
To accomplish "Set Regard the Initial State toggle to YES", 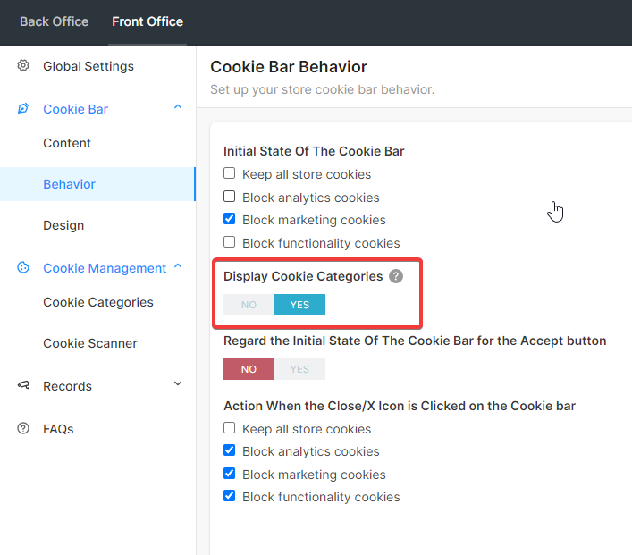I will point(299,369).
